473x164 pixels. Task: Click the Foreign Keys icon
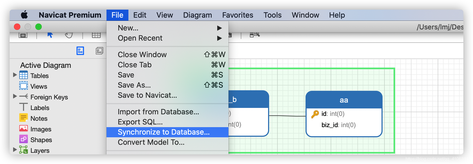pyautogui.click(x=24, y=96)
